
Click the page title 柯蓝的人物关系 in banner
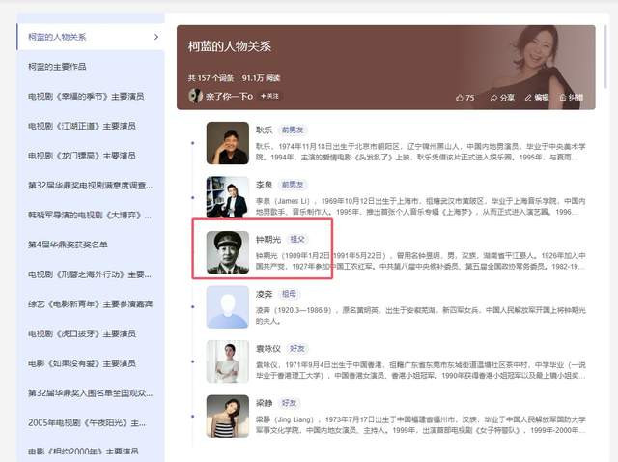pyautogui.click(x=230, y=46)
